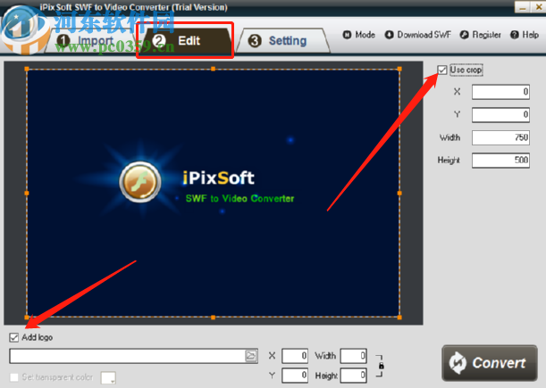Click the top-left corner crop handle

[x=27, y=69]
